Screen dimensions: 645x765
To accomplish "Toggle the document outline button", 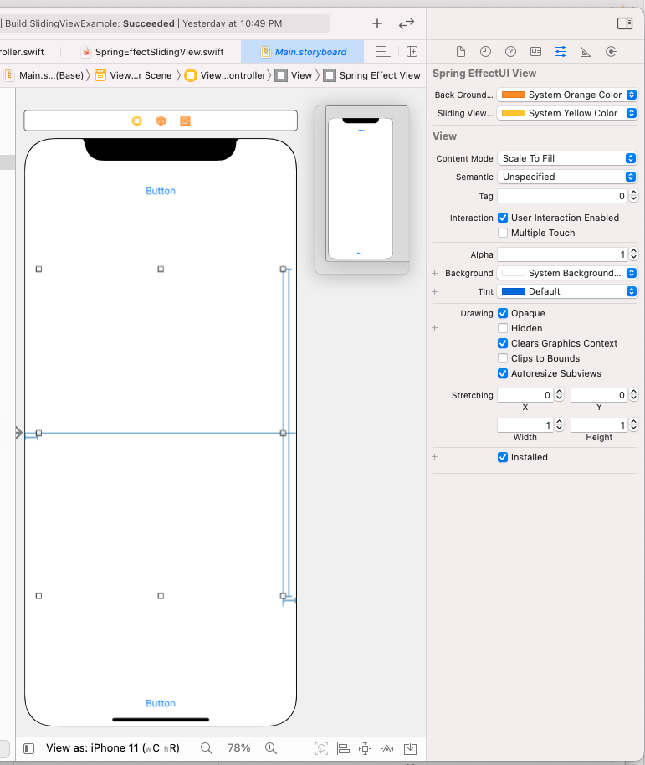I will (x=28, y=748).
